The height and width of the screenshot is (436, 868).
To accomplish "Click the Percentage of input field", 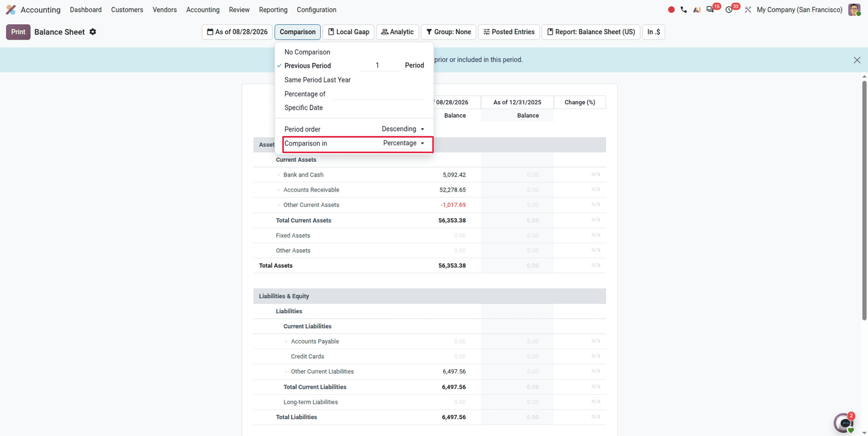I will click(x=378, y=94).
